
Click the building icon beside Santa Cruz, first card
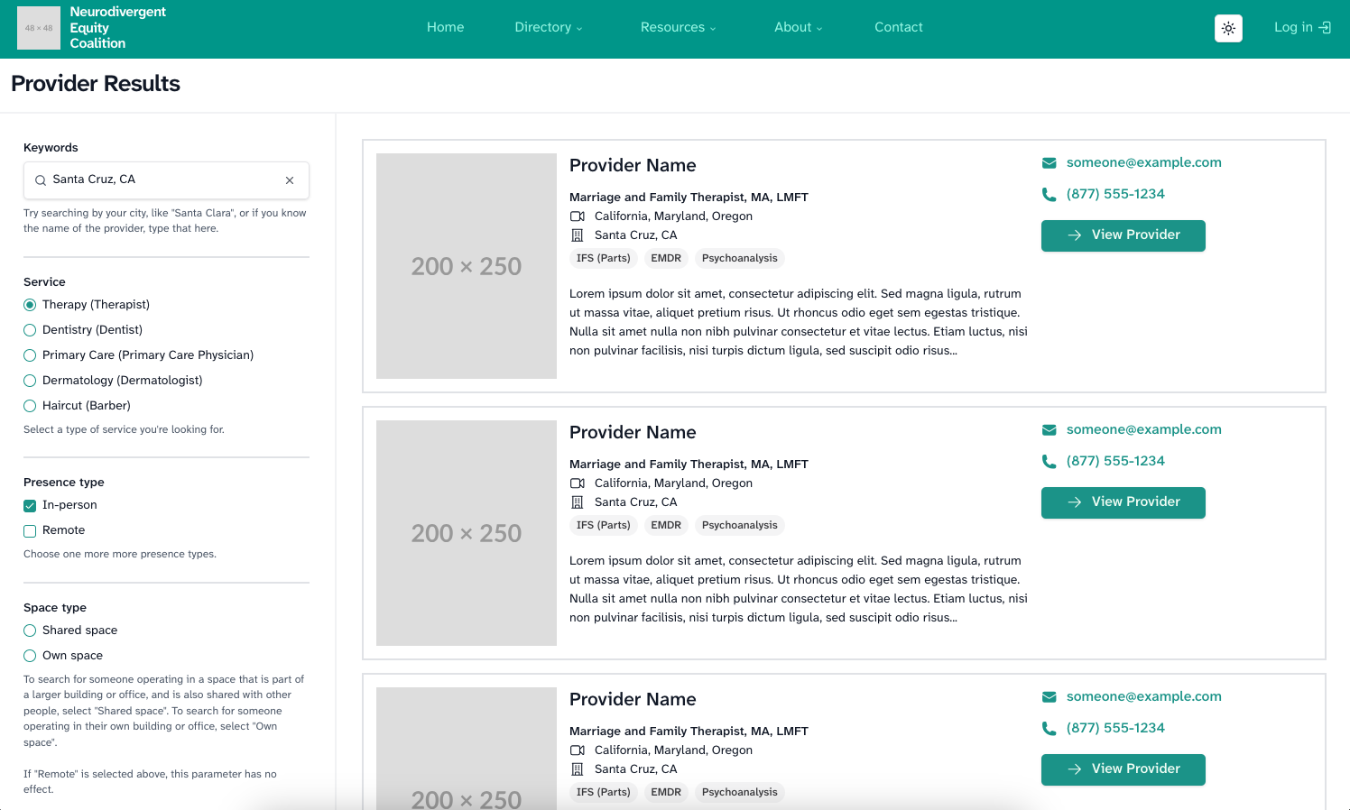578,235
